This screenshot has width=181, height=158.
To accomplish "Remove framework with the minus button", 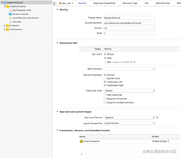I will pos(86,154).
